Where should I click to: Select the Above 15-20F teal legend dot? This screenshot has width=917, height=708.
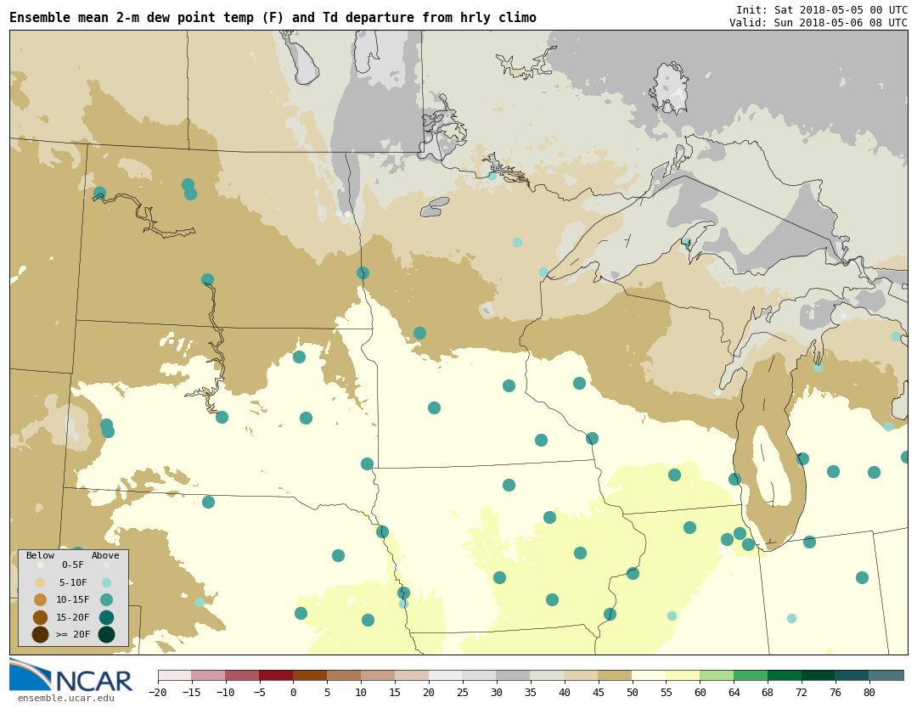(106, 617)
